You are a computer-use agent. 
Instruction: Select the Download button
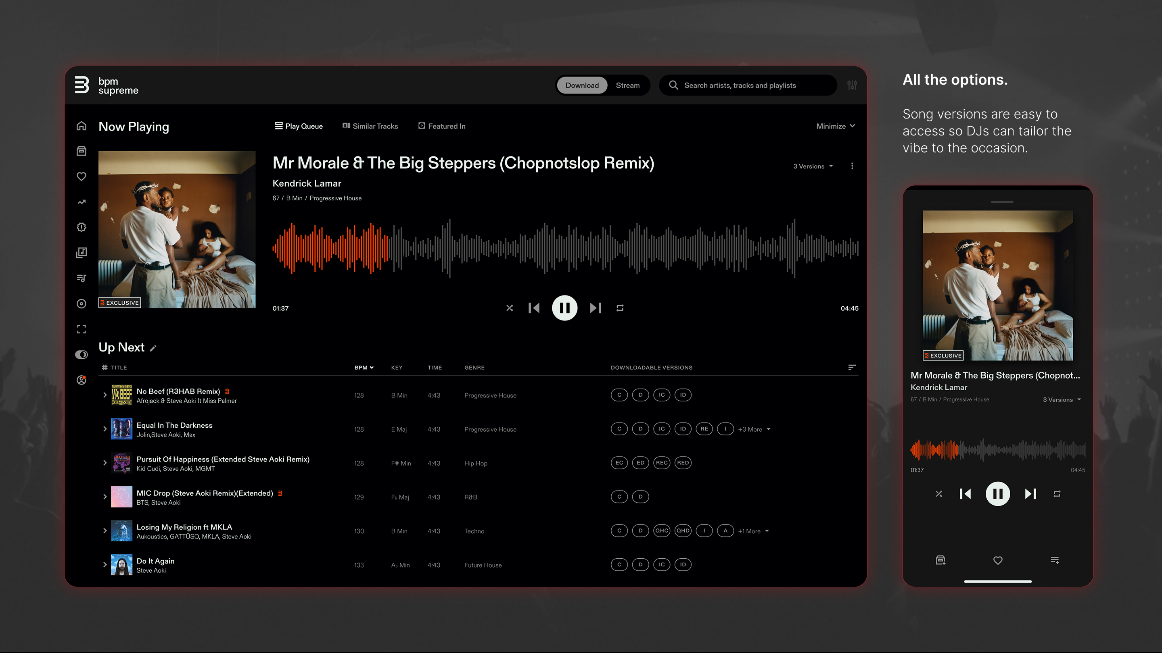click(582, 85)
